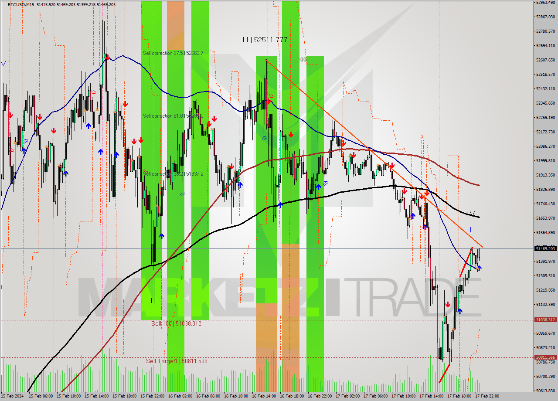Click the '17 Feb 18:00' time label
This screenshot has height=401, width=558.
click(459, 397)
